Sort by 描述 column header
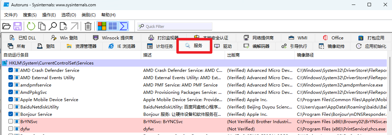Screen dimensions: 392x135 [183, 55]
